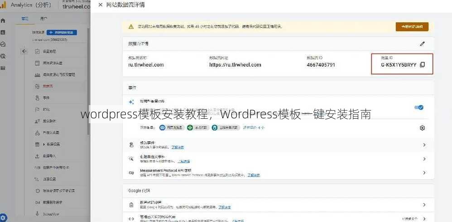Click the connected site tags code icon
The width and height of the screenshot is (452, 222).
pos(131,219)
